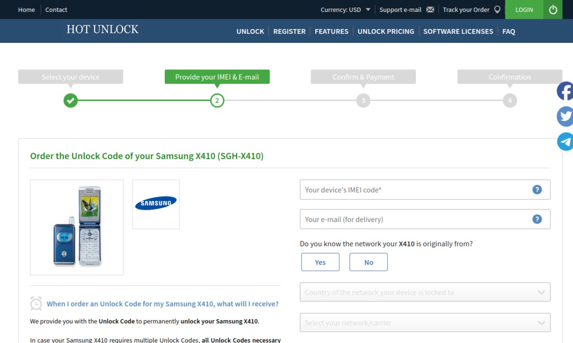
Task: Click the help icon in the e-mail field
Action: [x=537, y=219]
